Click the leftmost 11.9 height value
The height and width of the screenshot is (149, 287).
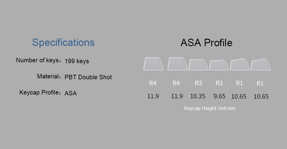tap(153, 96)
